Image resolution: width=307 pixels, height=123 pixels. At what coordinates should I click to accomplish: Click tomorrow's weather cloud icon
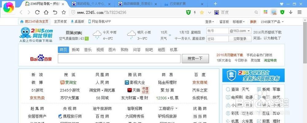click(x=131, y=34)
